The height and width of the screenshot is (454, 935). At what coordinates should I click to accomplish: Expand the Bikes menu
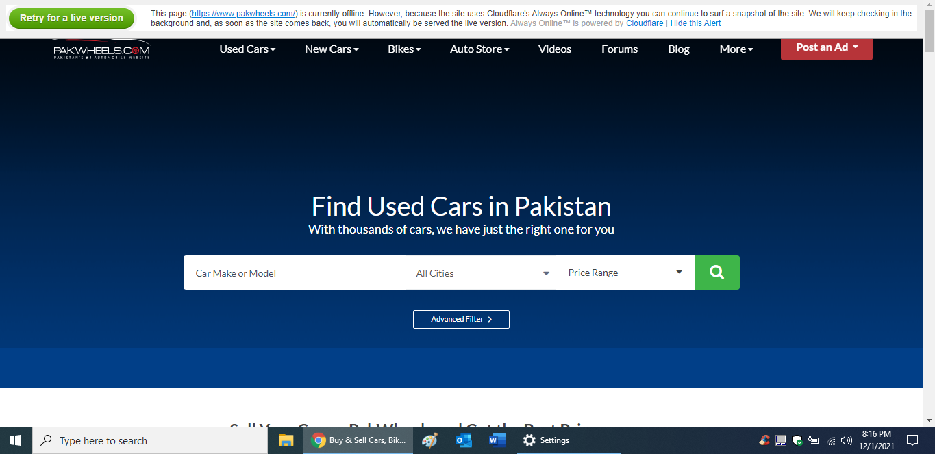404,49
